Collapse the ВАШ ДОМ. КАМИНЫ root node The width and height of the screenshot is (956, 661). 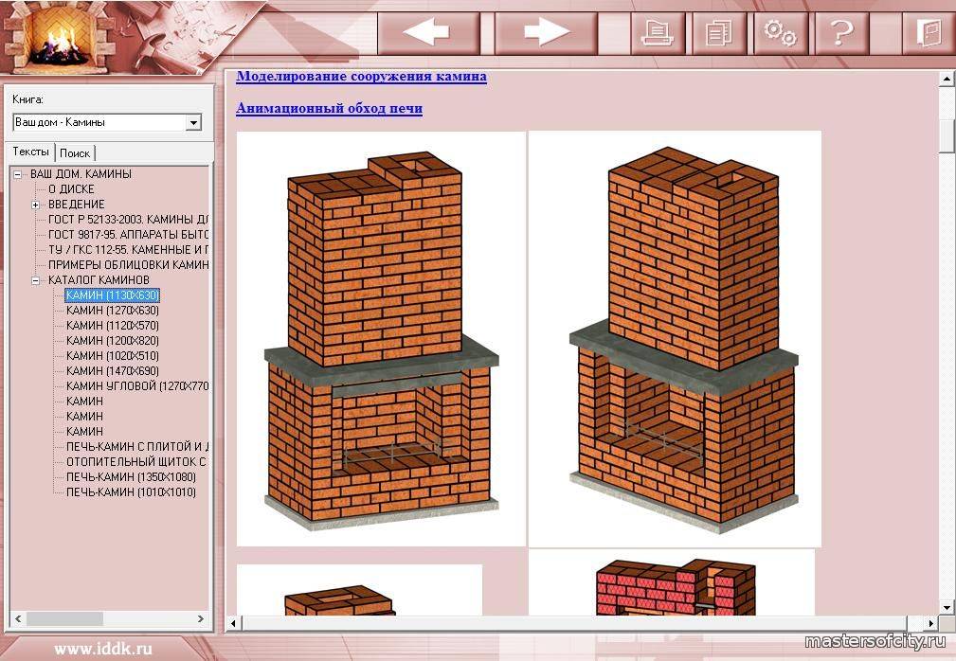click(x=17, y=174)
